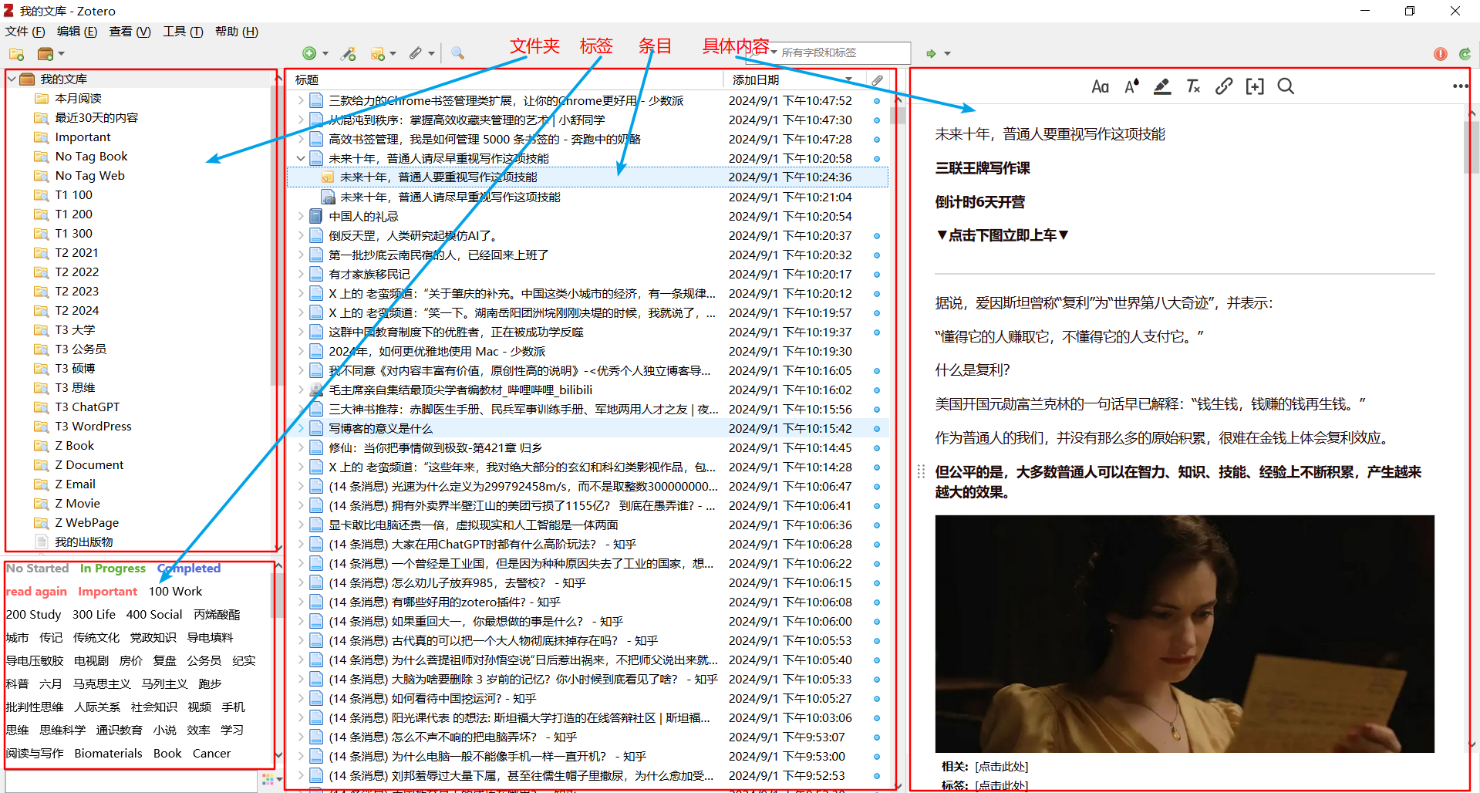Expand the 中国人的礼息 item row

coord(301,217)
